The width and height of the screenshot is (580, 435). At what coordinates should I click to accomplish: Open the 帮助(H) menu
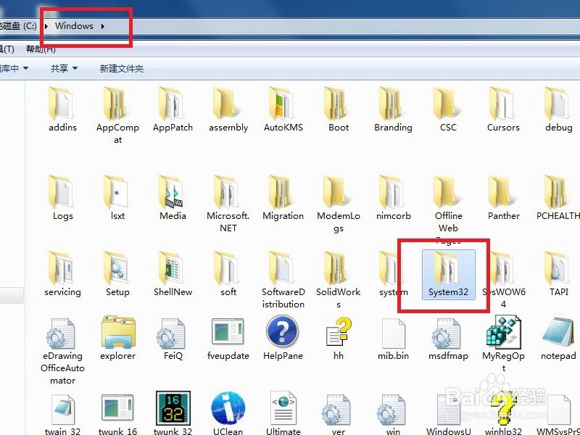click(x=41, y=49)
